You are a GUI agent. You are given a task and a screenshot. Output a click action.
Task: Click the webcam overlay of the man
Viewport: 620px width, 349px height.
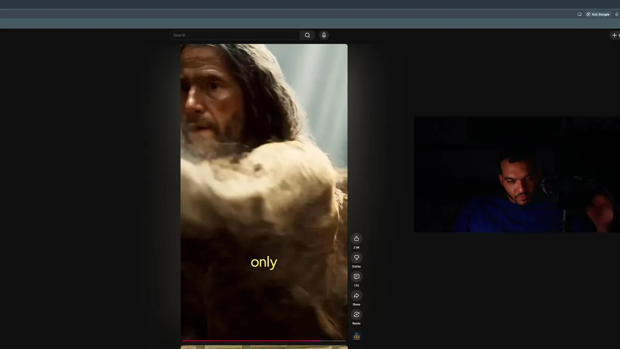(517, 174)
